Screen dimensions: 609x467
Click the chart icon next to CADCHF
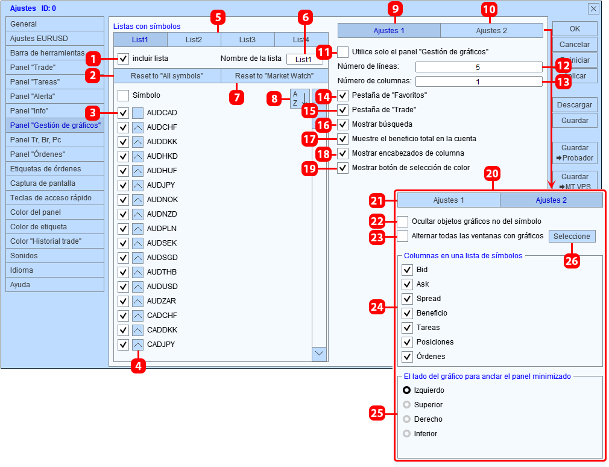coord(137,316)
